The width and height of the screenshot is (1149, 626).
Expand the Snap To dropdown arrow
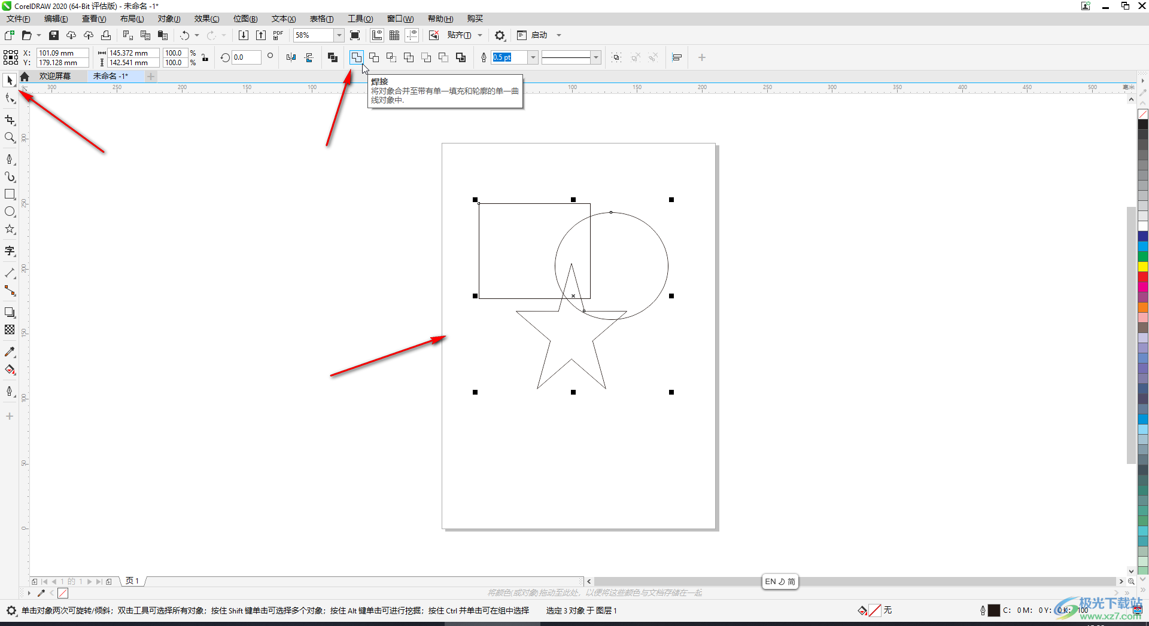coord(480,35)
